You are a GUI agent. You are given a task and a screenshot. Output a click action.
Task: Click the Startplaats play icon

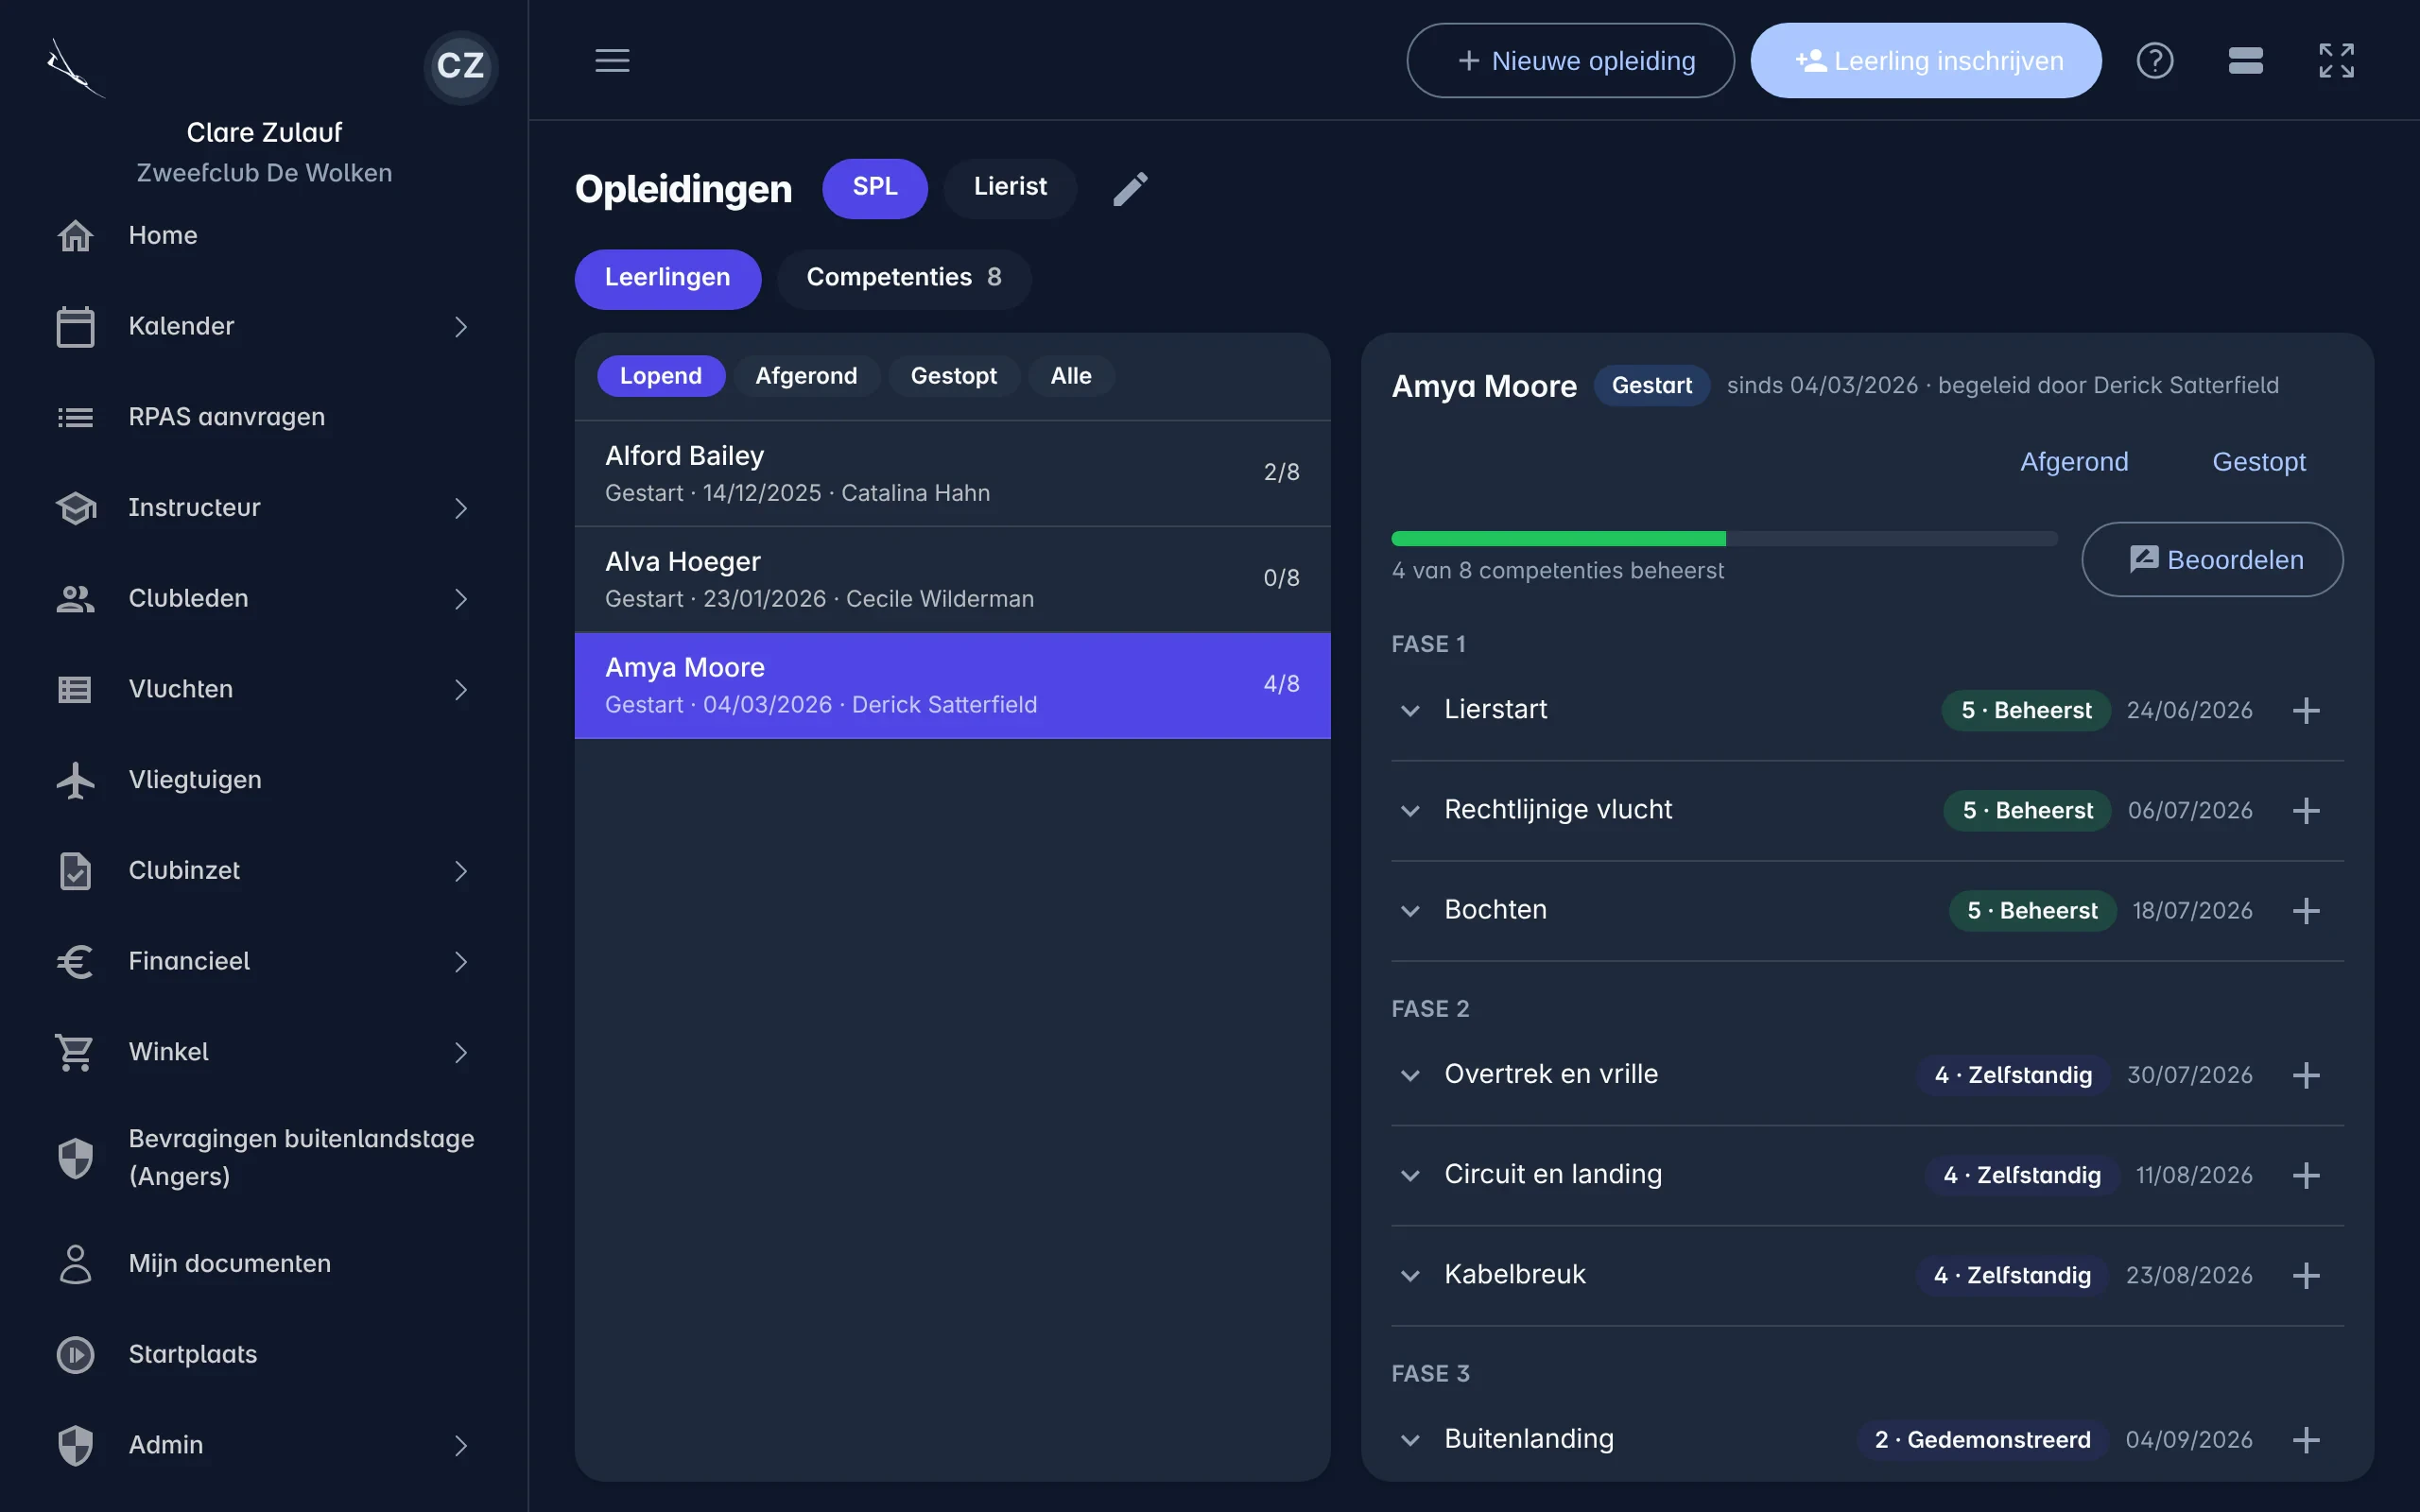[x=76, y=1354]
